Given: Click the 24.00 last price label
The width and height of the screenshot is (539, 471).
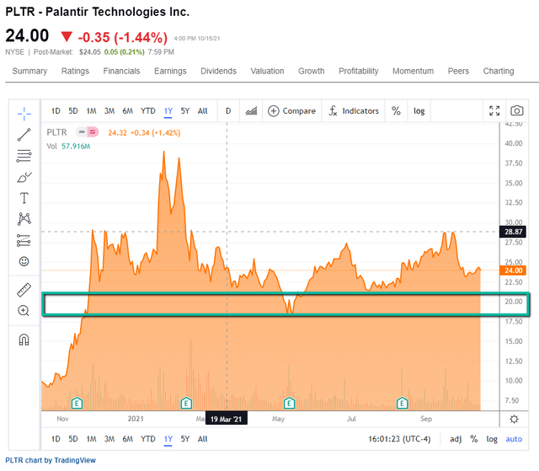Looking at the screenshot, I should click(x=513, y=270).
